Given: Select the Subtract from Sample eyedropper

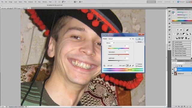Looking at the screenshot, I should [x=133, y=66].
